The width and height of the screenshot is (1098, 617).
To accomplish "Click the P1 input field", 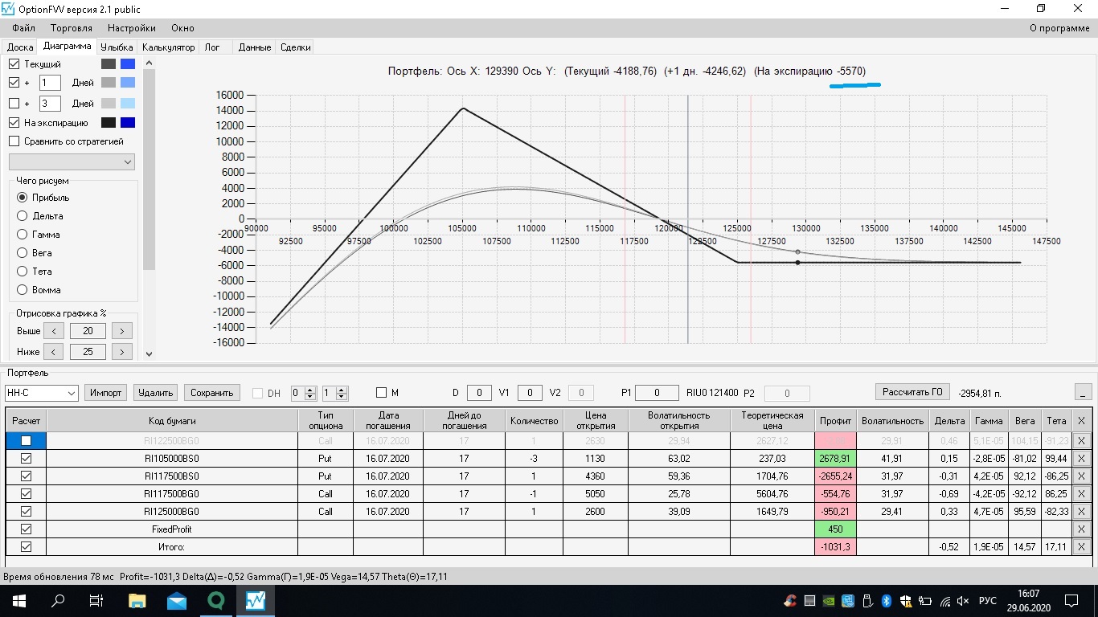I will 657,393.
